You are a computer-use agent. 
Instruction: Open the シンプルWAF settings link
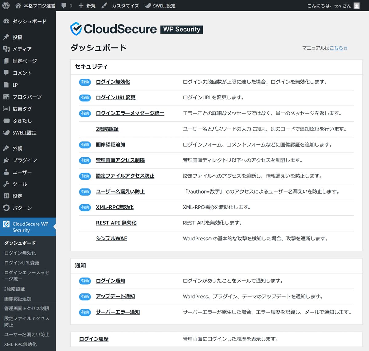click(111, 239)
